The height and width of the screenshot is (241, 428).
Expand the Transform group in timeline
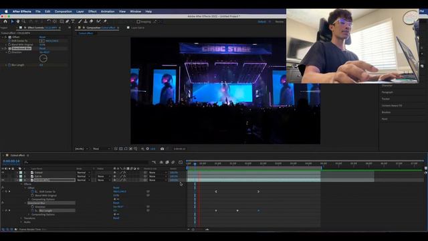tap(21, 218)
